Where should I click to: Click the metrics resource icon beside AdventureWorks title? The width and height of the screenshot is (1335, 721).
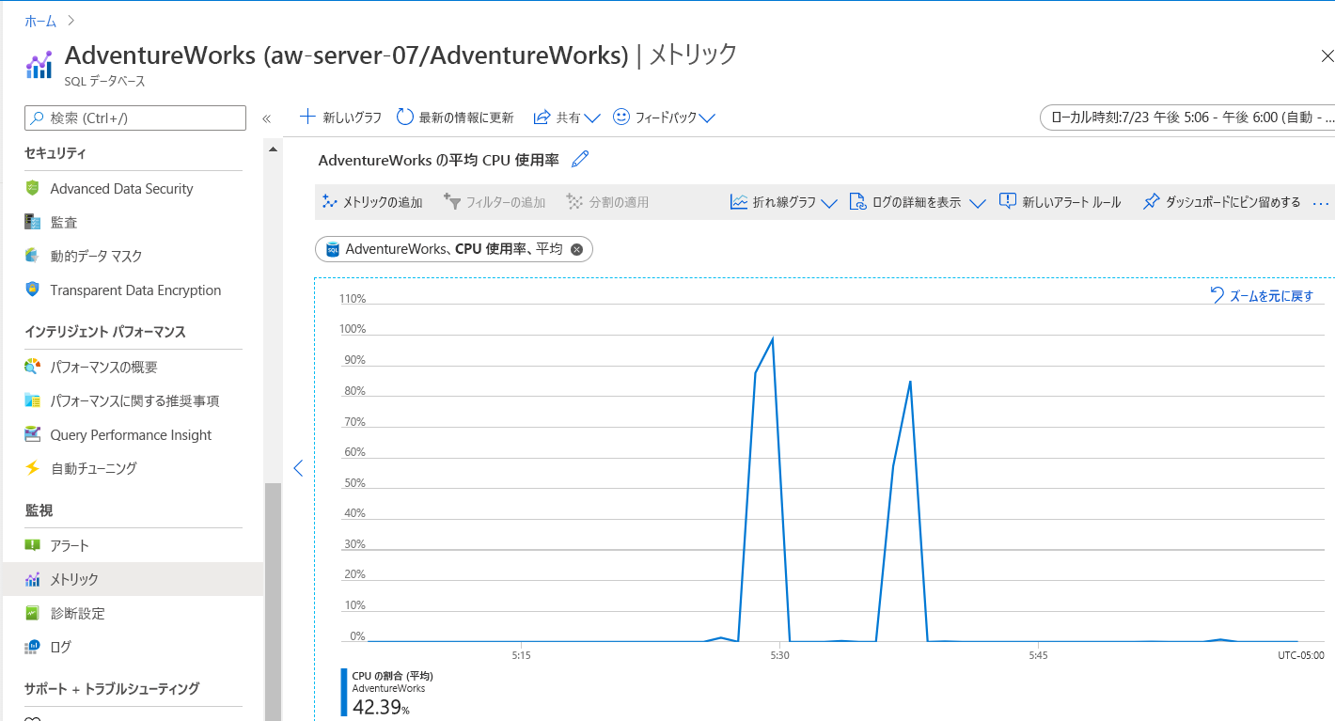39,65
